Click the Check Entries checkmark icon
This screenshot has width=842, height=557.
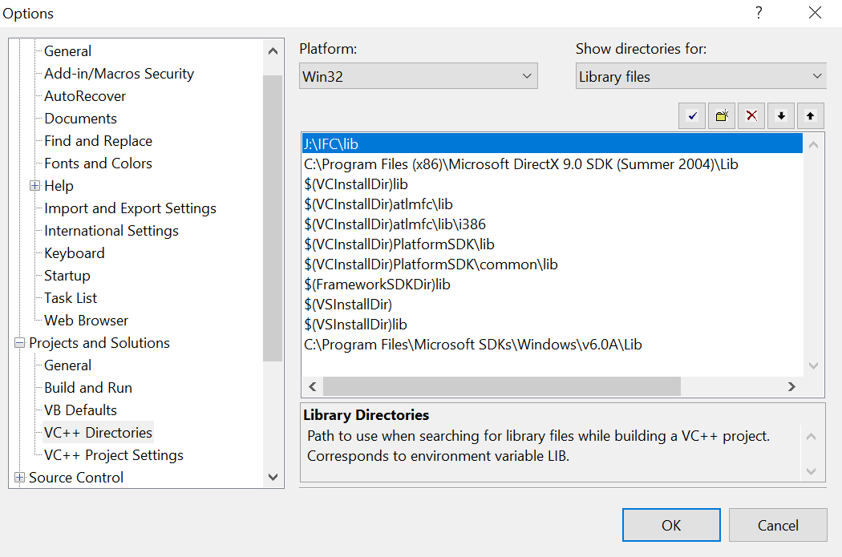(692, 115)
